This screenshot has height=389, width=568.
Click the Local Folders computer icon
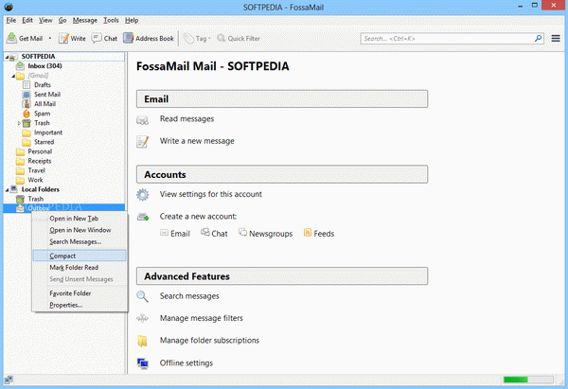(14, 189)
